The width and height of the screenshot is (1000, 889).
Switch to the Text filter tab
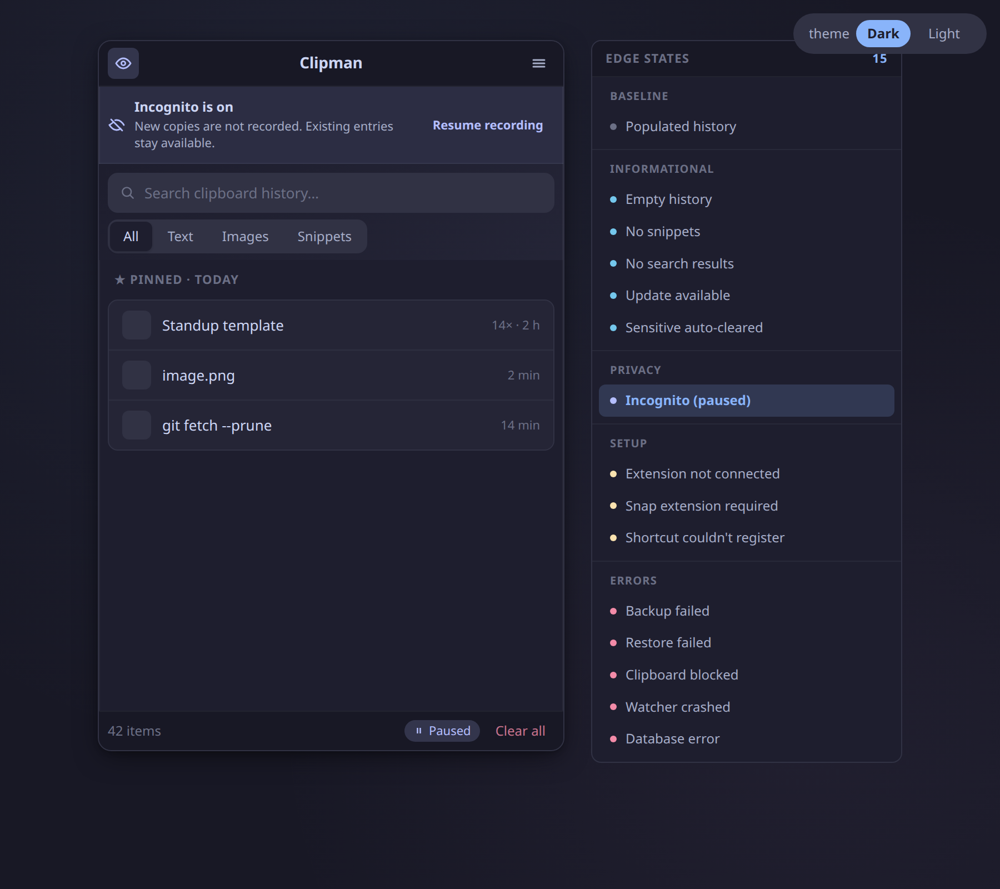[180, 237]
